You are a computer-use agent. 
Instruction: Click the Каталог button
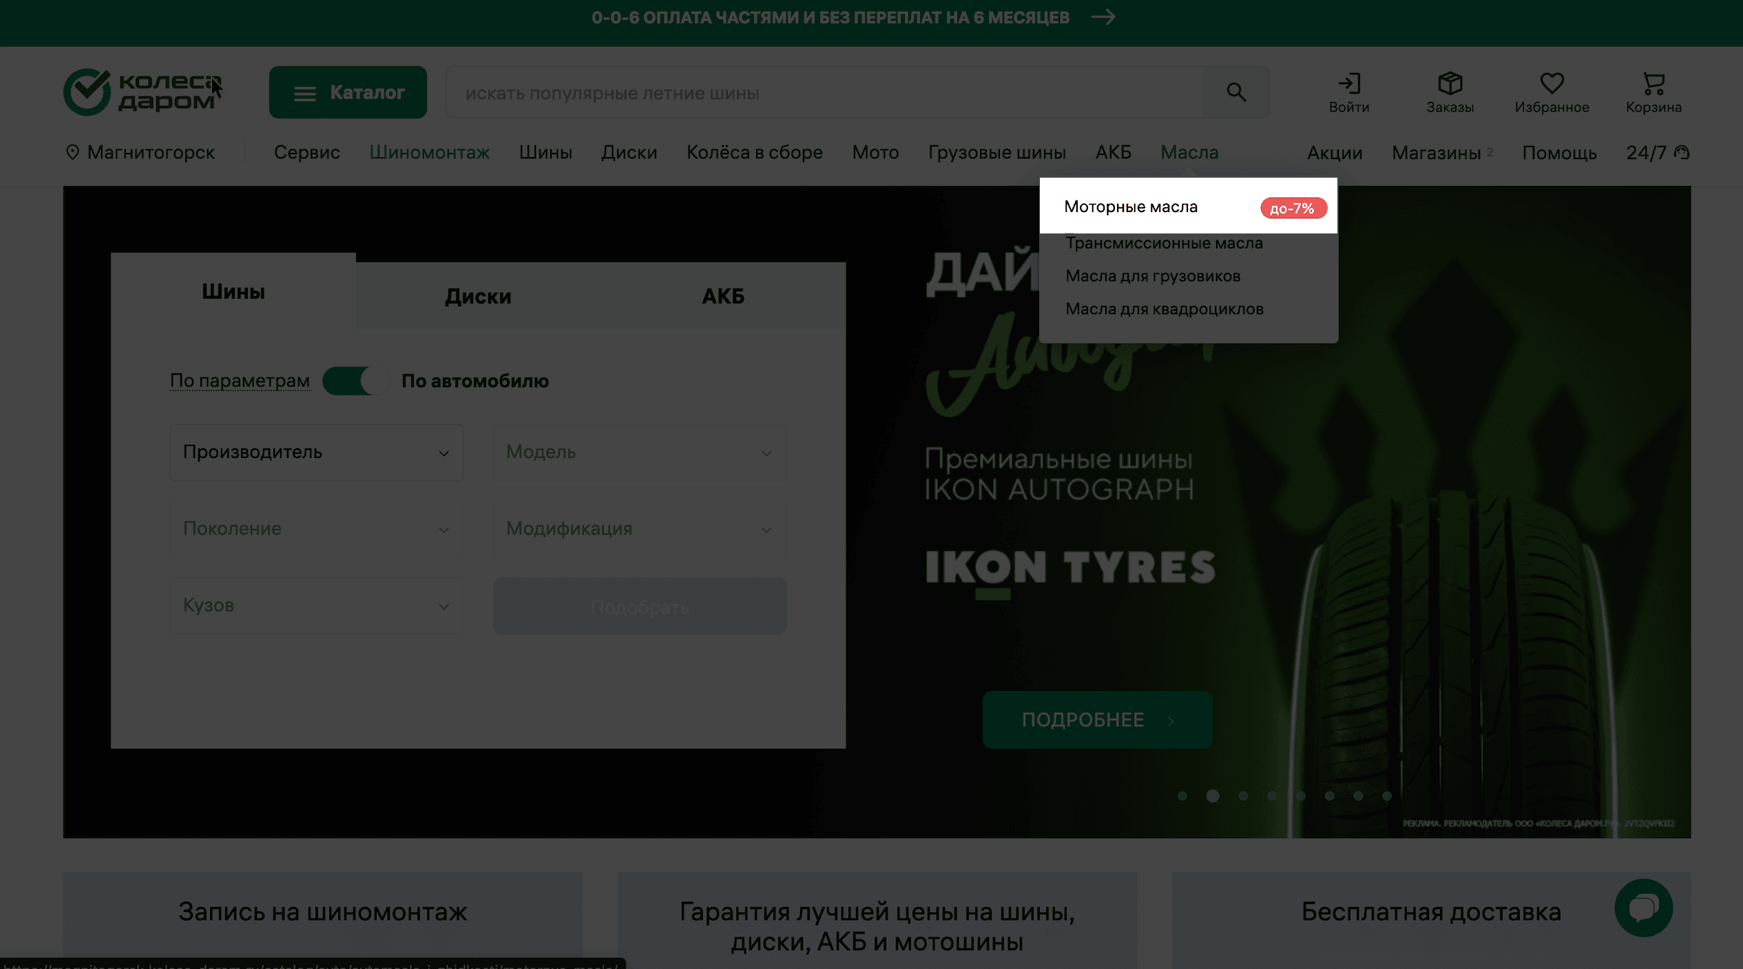[348, 92]
